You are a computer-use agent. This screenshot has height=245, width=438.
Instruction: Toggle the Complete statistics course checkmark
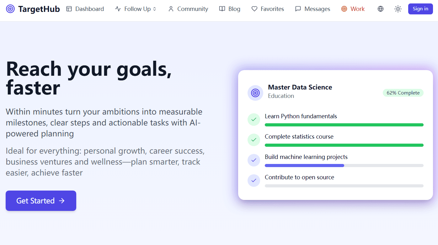254,140
